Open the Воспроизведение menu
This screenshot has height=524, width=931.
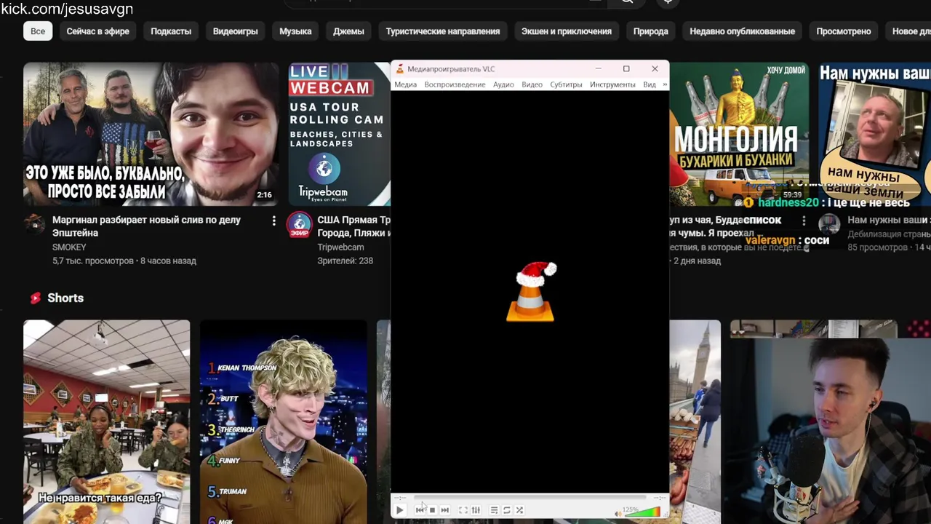pyautogui.click(x=455, y=84)
